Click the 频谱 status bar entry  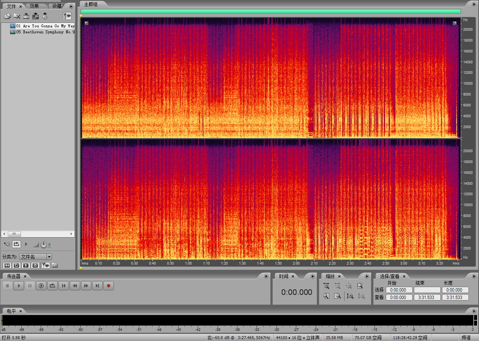pos(466,338)
